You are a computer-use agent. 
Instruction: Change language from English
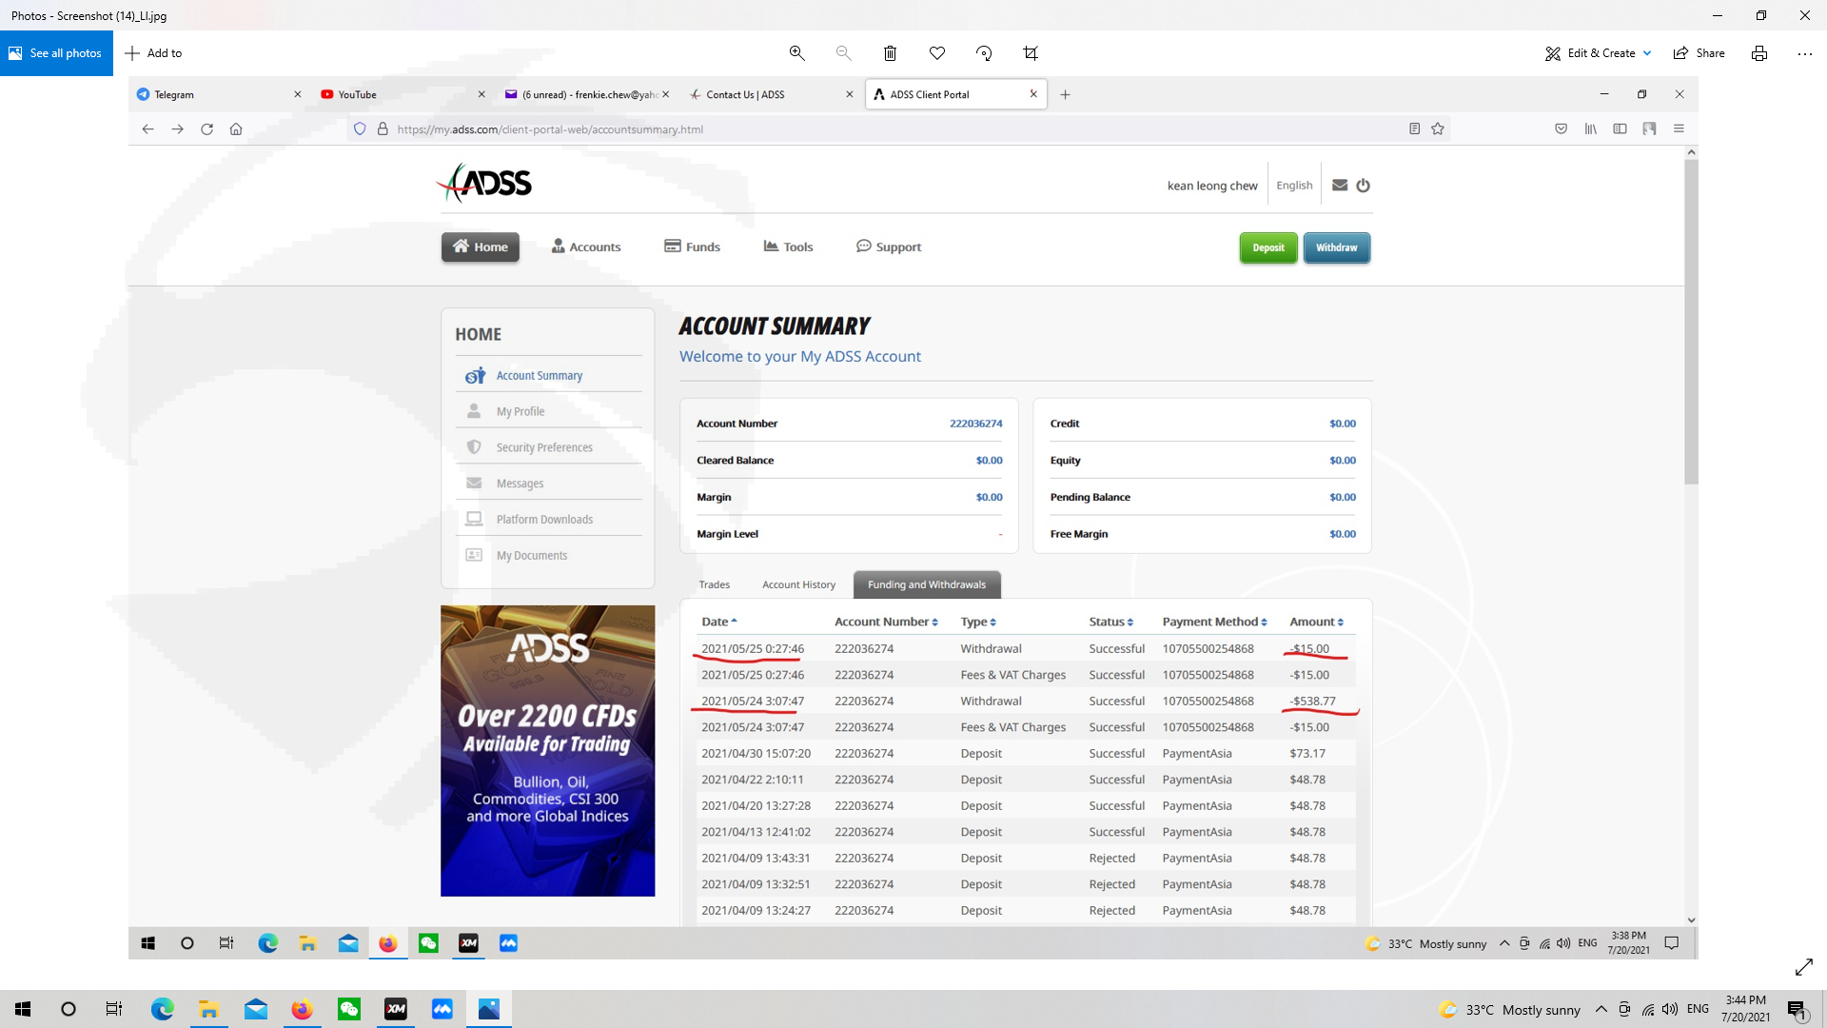point(1294,186)
